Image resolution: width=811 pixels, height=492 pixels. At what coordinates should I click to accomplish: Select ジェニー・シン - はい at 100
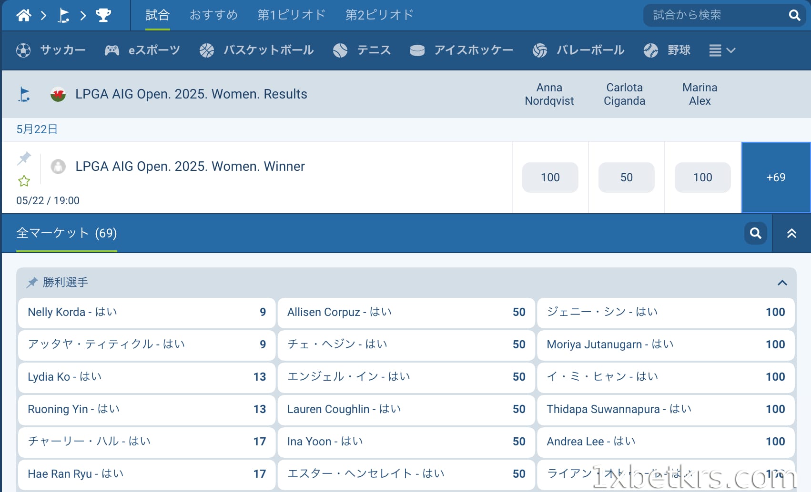click(x=666, y=313)
